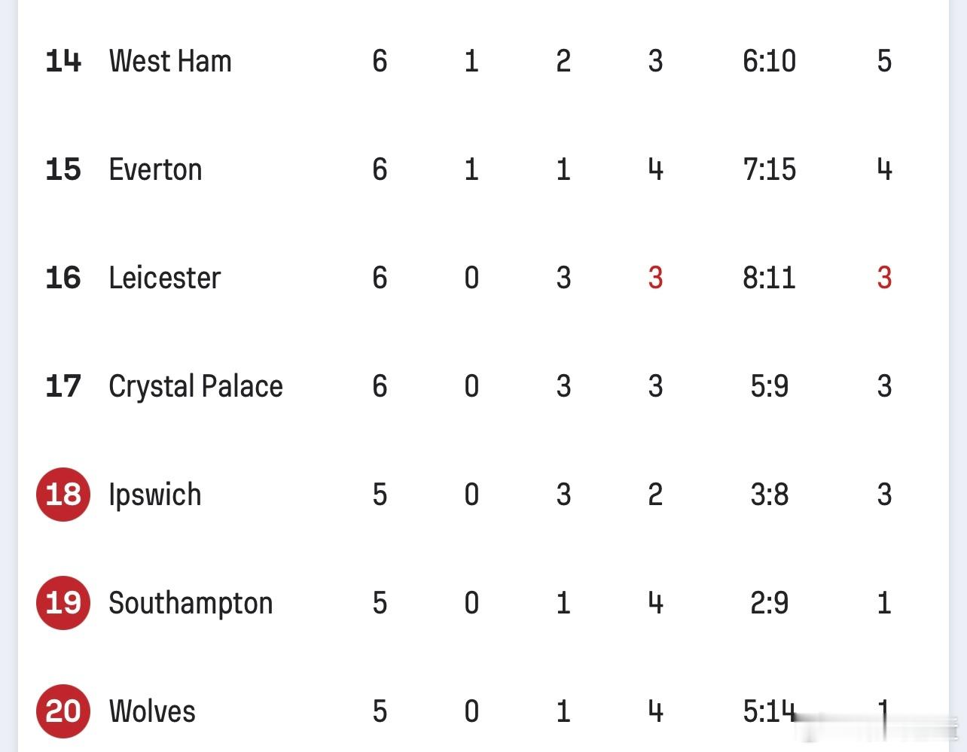Click position number 17

tap(63, 386)
